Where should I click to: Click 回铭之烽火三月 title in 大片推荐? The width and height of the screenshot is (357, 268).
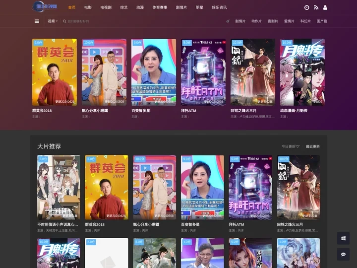[290, 224]
